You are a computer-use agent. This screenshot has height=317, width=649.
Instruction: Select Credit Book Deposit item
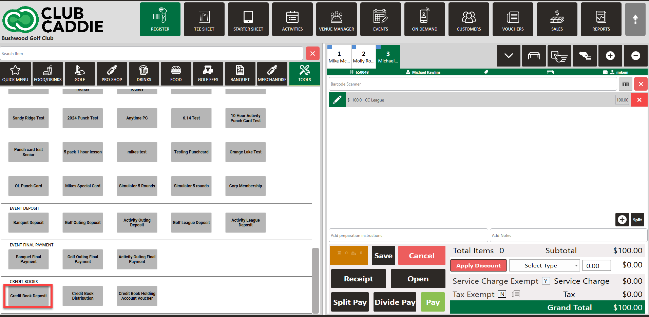click(x=28, y=296)
